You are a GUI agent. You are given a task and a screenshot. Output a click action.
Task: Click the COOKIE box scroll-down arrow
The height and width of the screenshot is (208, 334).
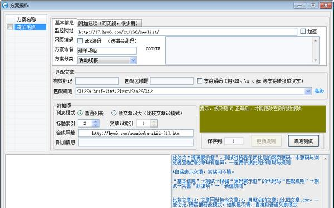pyautogui.click(x=316, y=60)
